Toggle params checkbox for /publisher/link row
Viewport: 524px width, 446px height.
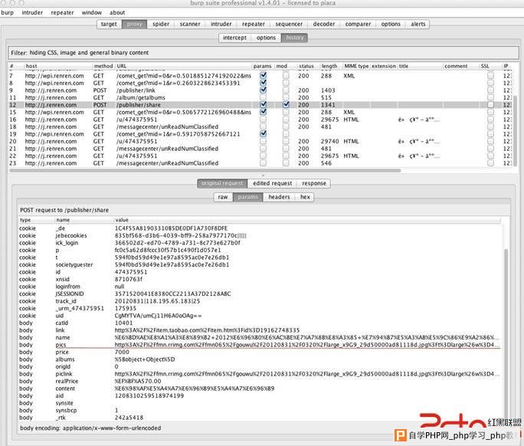pos(264,90)
